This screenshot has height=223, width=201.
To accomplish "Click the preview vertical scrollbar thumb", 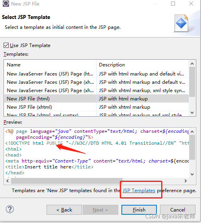I will pyautogui.click(x=192, y=147).
